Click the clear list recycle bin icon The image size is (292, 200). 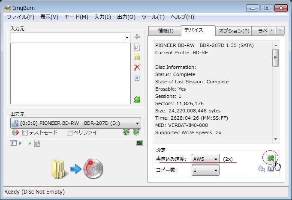pyautogui.click(x=137, y=78)
